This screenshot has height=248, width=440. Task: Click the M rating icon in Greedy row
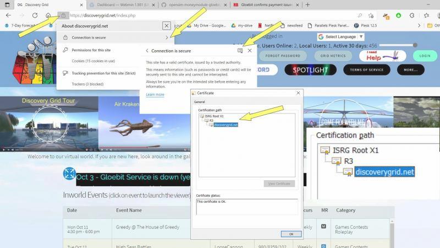[x=323, y=227]
